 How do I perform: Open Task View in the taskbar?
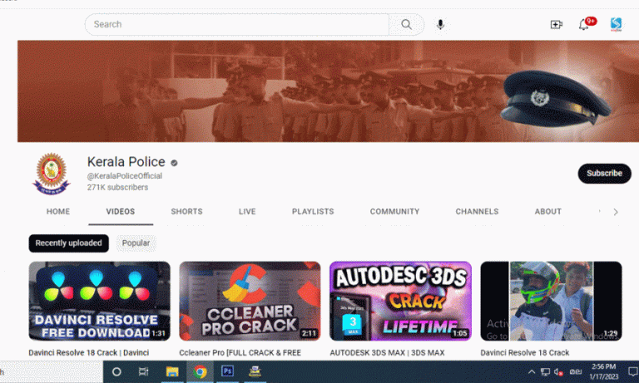coord(143,371)
